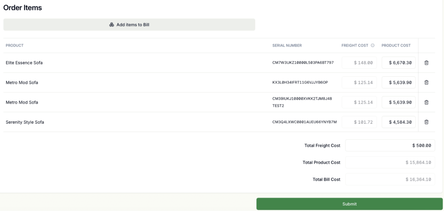Edit product cost for KX3L0H34IFRT11G6VJJYB6OP
This screenshot has width=444, height=212.
pyautogui.click(x=399, y=82)
